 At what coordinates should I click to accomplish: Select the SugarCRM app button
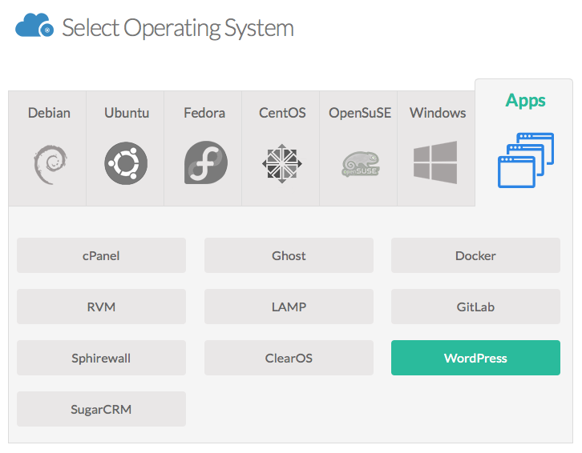[101, 409]
